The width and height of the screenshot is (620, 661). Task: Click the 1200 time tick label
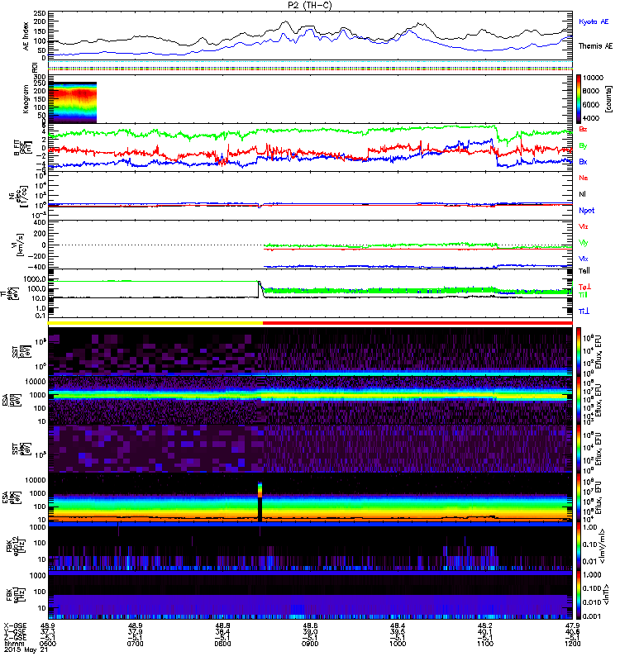click(572, 644)
